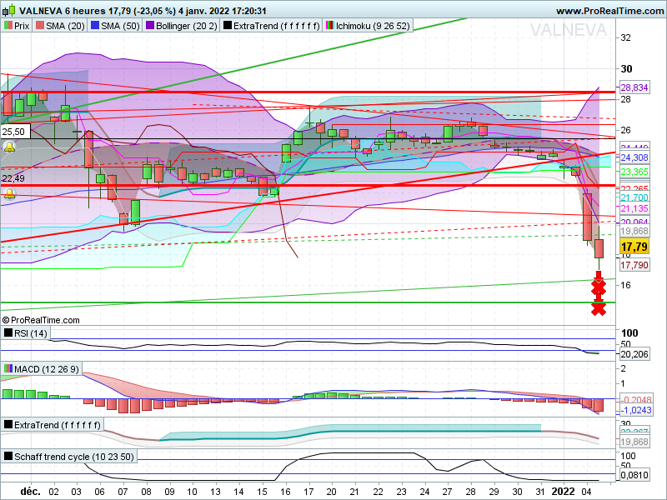Image resolution: width=667 pixels, height=500 pixels.
Task: Select the SMA (20) red legend swatch
Action: point(40,26)
